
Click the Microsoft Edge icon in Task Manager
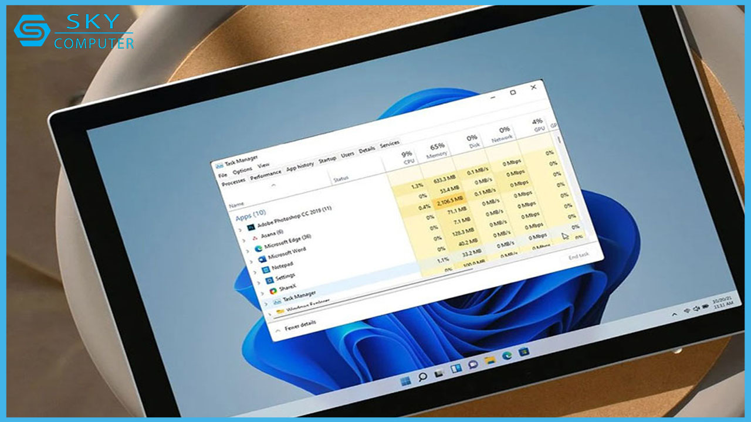click(259, 249)
